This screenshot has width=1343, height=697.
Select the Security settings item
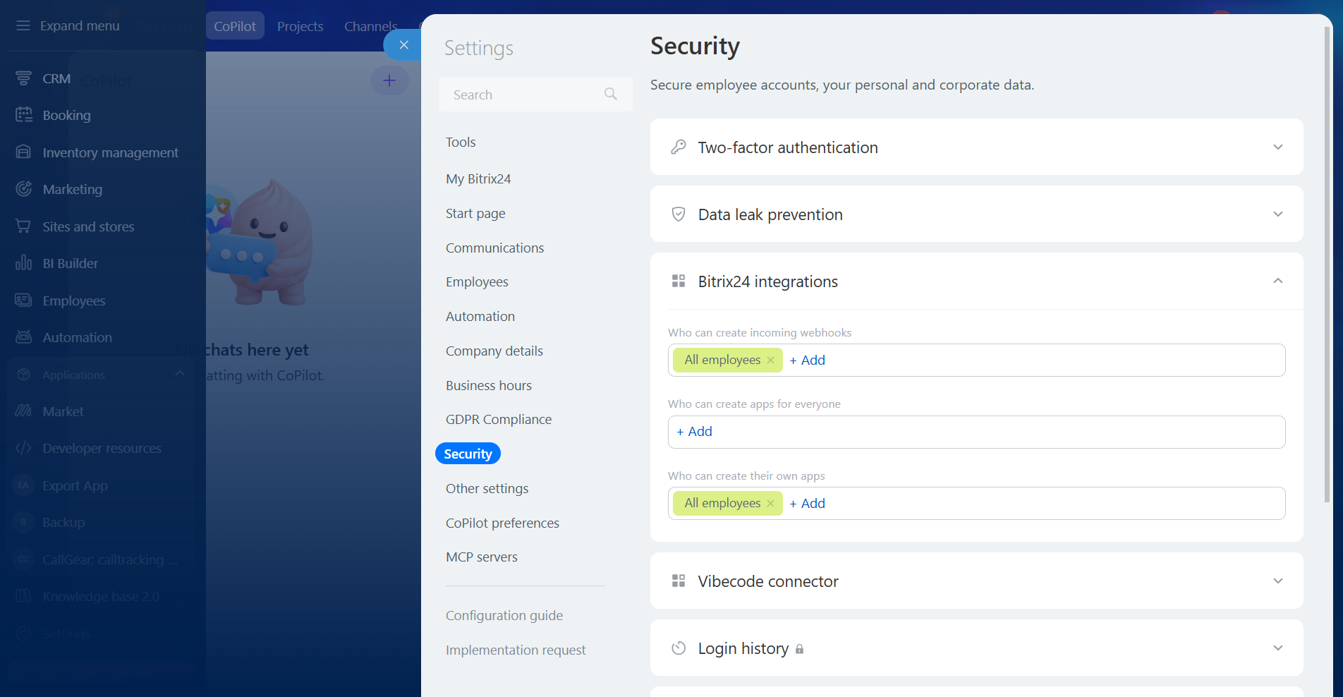click(468, 454)
